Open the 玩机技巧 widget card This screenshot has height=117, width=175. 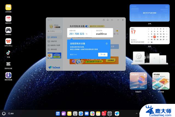138,81
